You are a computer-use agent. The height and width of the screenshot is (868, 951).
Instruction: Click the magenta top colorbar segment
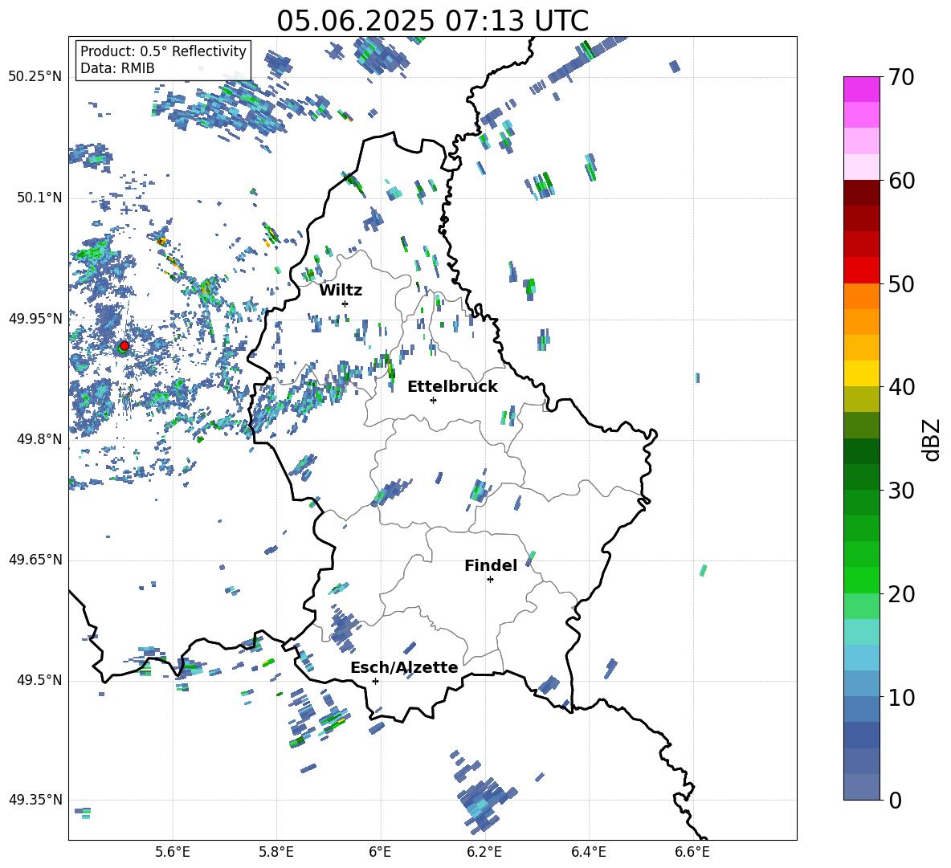(x=861, y=89)
